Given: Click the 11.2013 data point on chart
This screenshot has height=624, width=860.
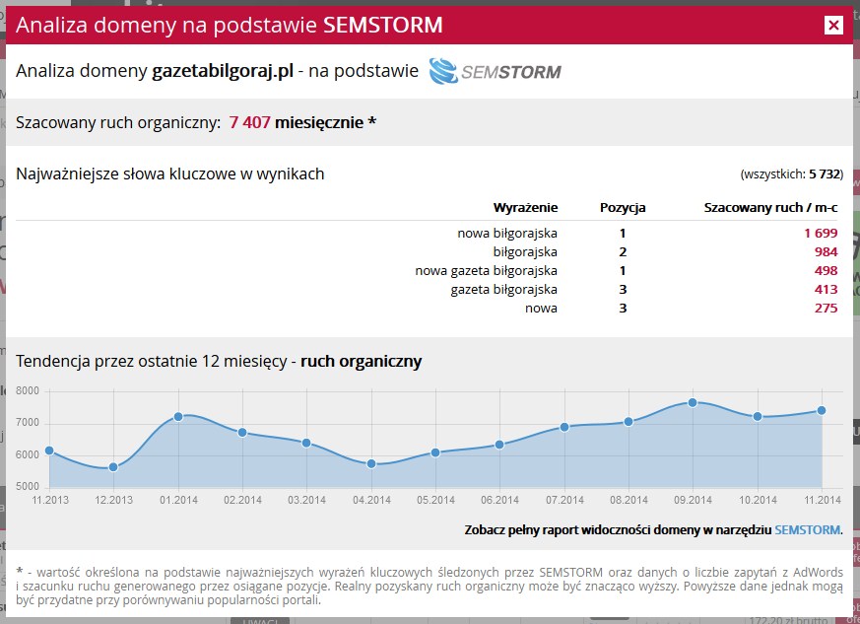Looking at the screenshot, I should [49, 451].
